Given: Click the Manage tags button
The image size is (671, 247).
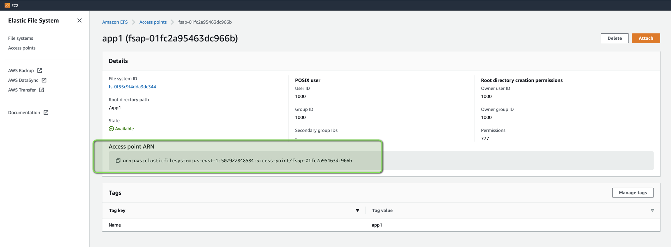Looking at the screenshot, I should click(x=633, y=193).
